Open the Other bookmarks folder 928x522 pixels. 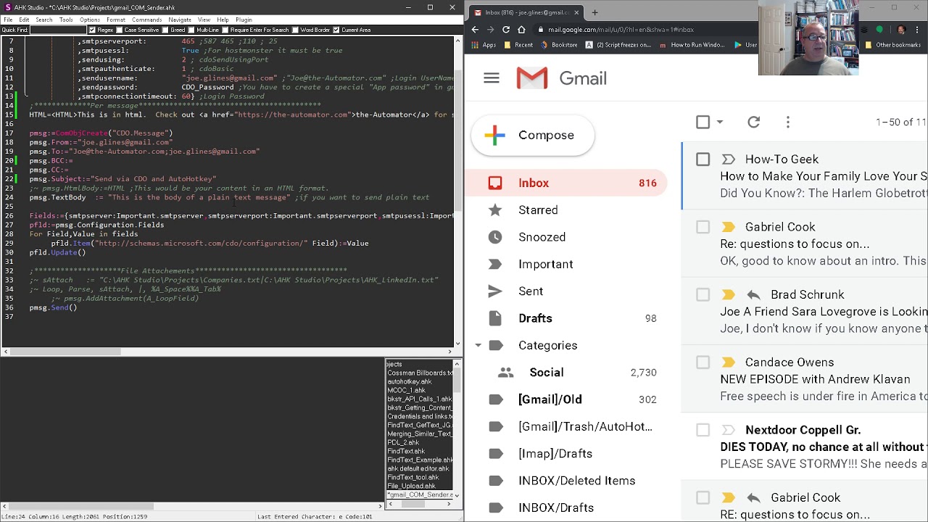[x=892, y=45]
